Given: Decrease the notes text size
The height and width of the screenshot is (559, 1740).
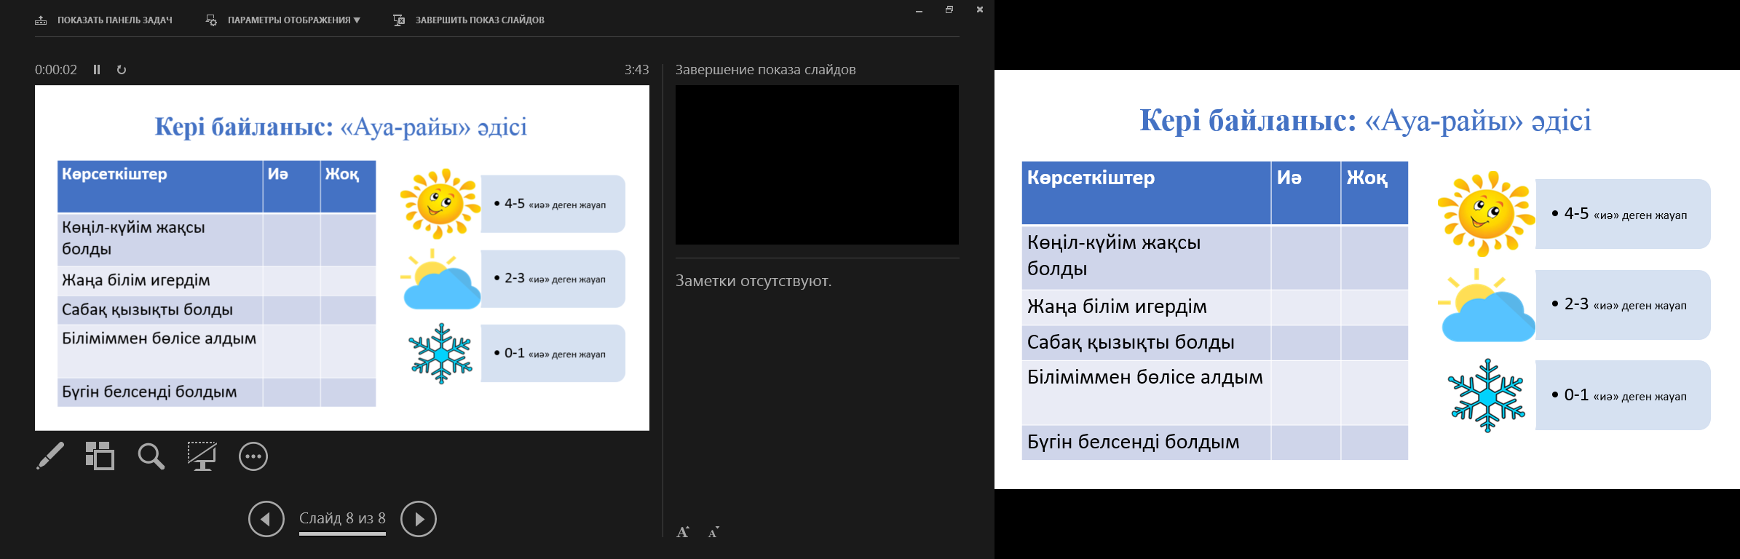Looking at the screenshot, I should coord(713,532).
